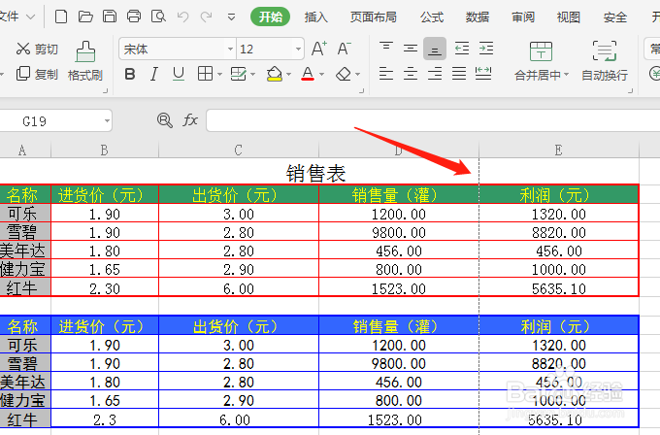Select the blue 出货价（元）header cell

pos(239,326)
